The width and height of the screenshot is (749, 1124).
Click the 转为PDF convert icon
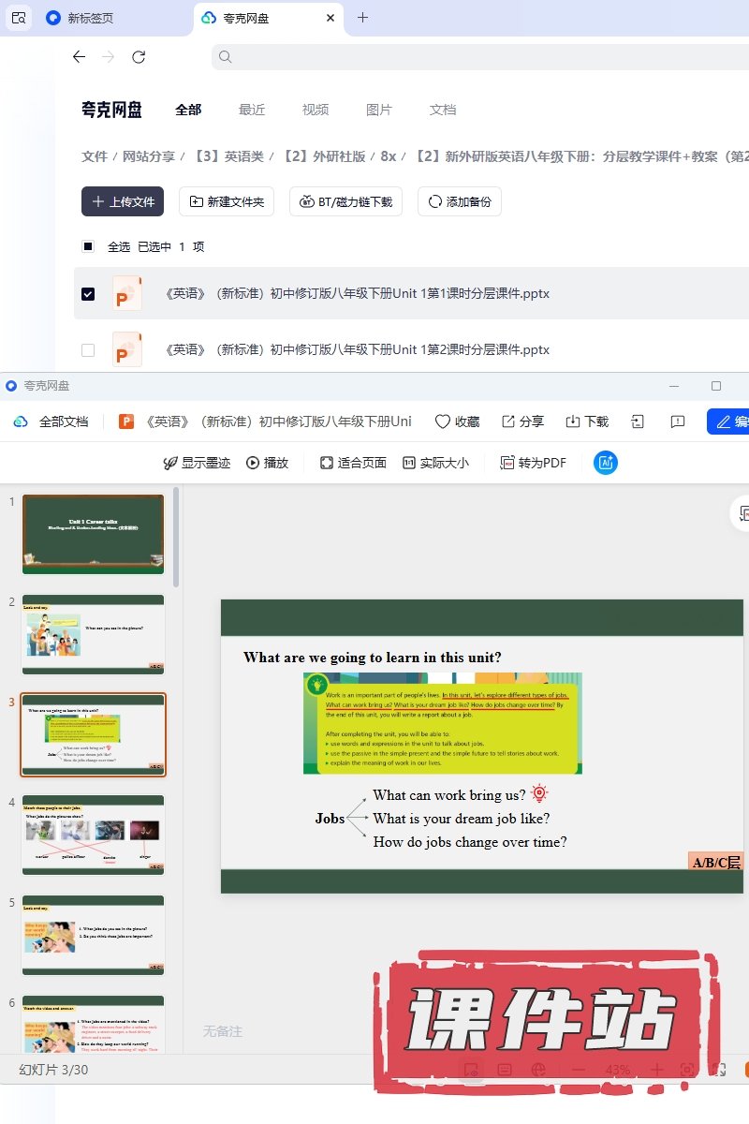[x=507, y=463]
